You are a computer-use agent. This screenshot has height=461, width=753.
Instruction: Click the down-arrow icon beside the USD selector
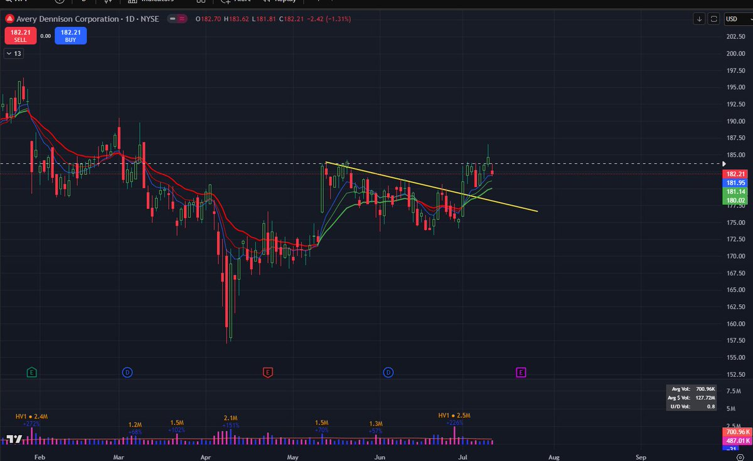click(x=700, y=19)
